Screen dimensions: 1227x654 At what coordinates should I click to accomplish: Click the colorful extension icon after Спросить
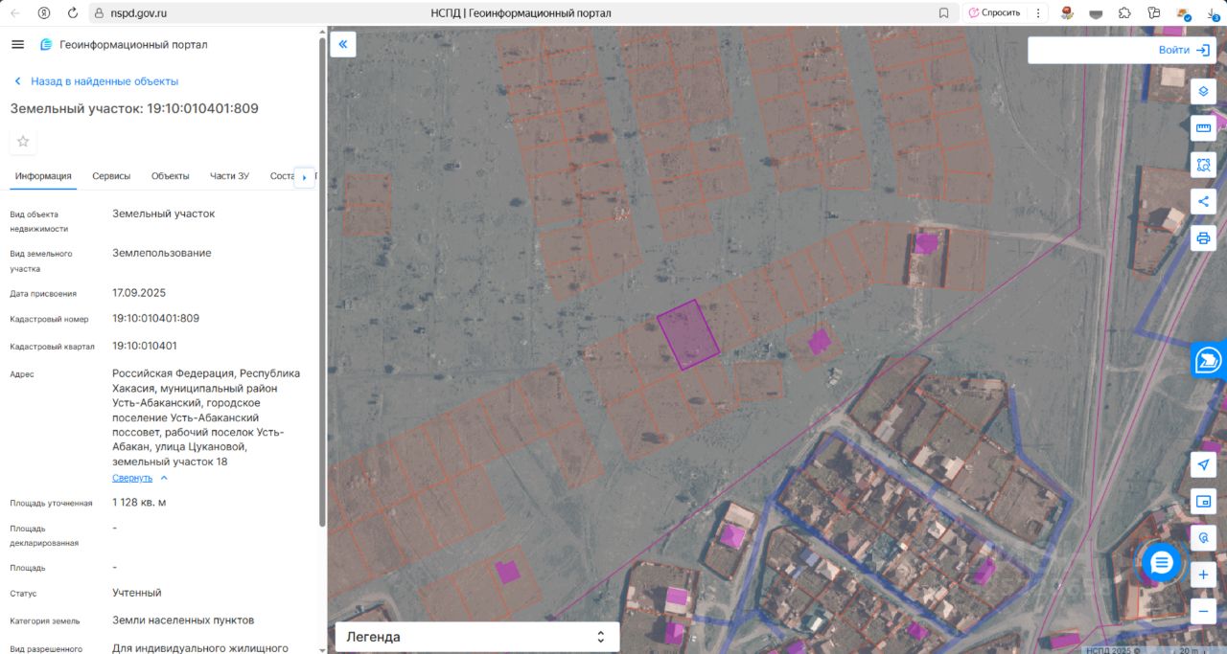1066,13
